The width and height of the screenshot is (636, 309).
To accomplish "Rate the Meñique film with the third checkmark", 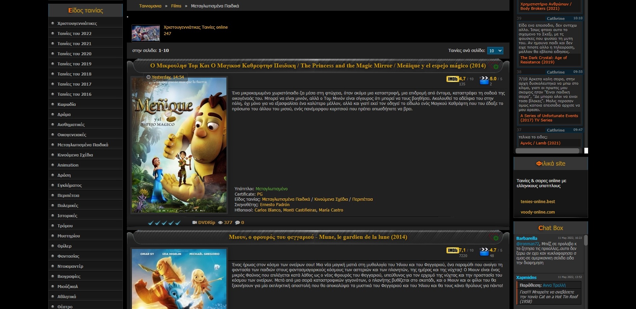I will 164,223.
